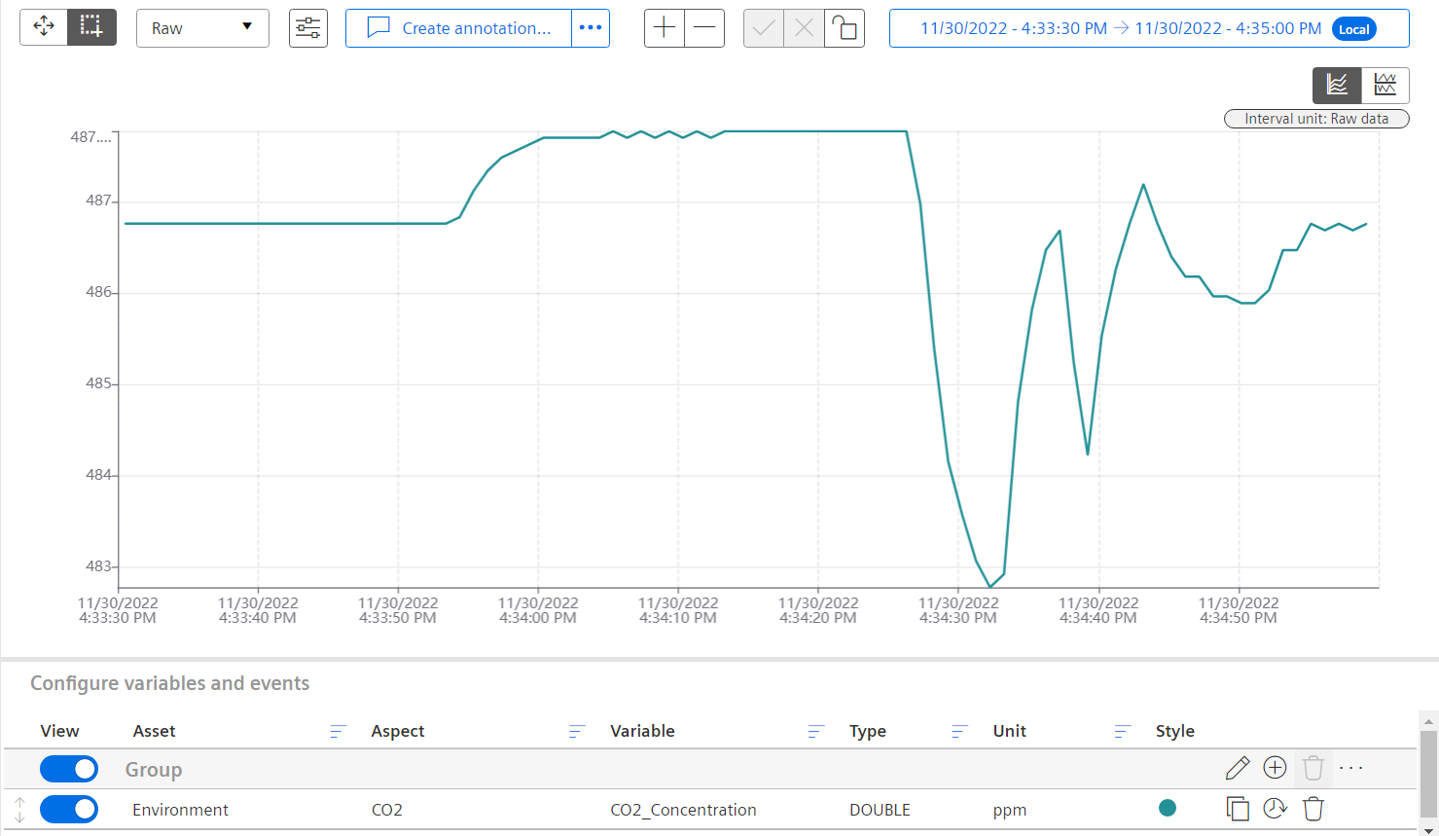Screen dimensions: 1439x836
Task: Open Aspect column filter menu
Action: pyautogui.click(x=577, y=731)
